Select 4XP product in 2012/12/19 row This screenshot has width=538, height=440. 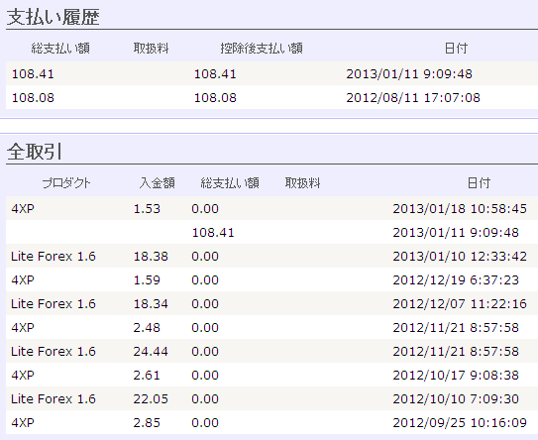pos(23,280)
